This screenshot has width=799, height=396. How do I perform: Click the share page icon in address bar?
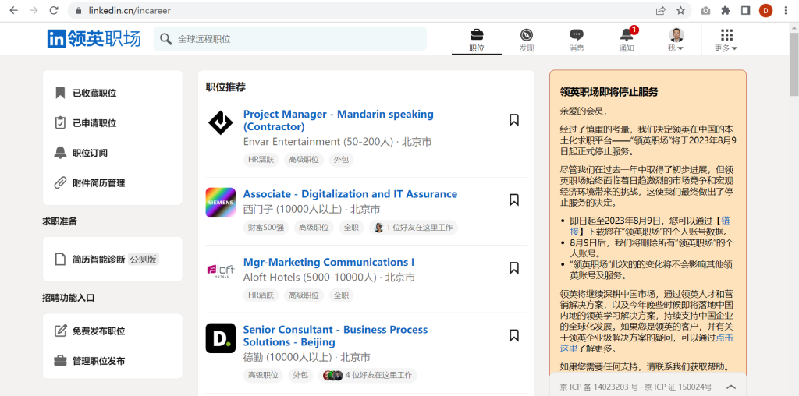click(x=660, y=10)
